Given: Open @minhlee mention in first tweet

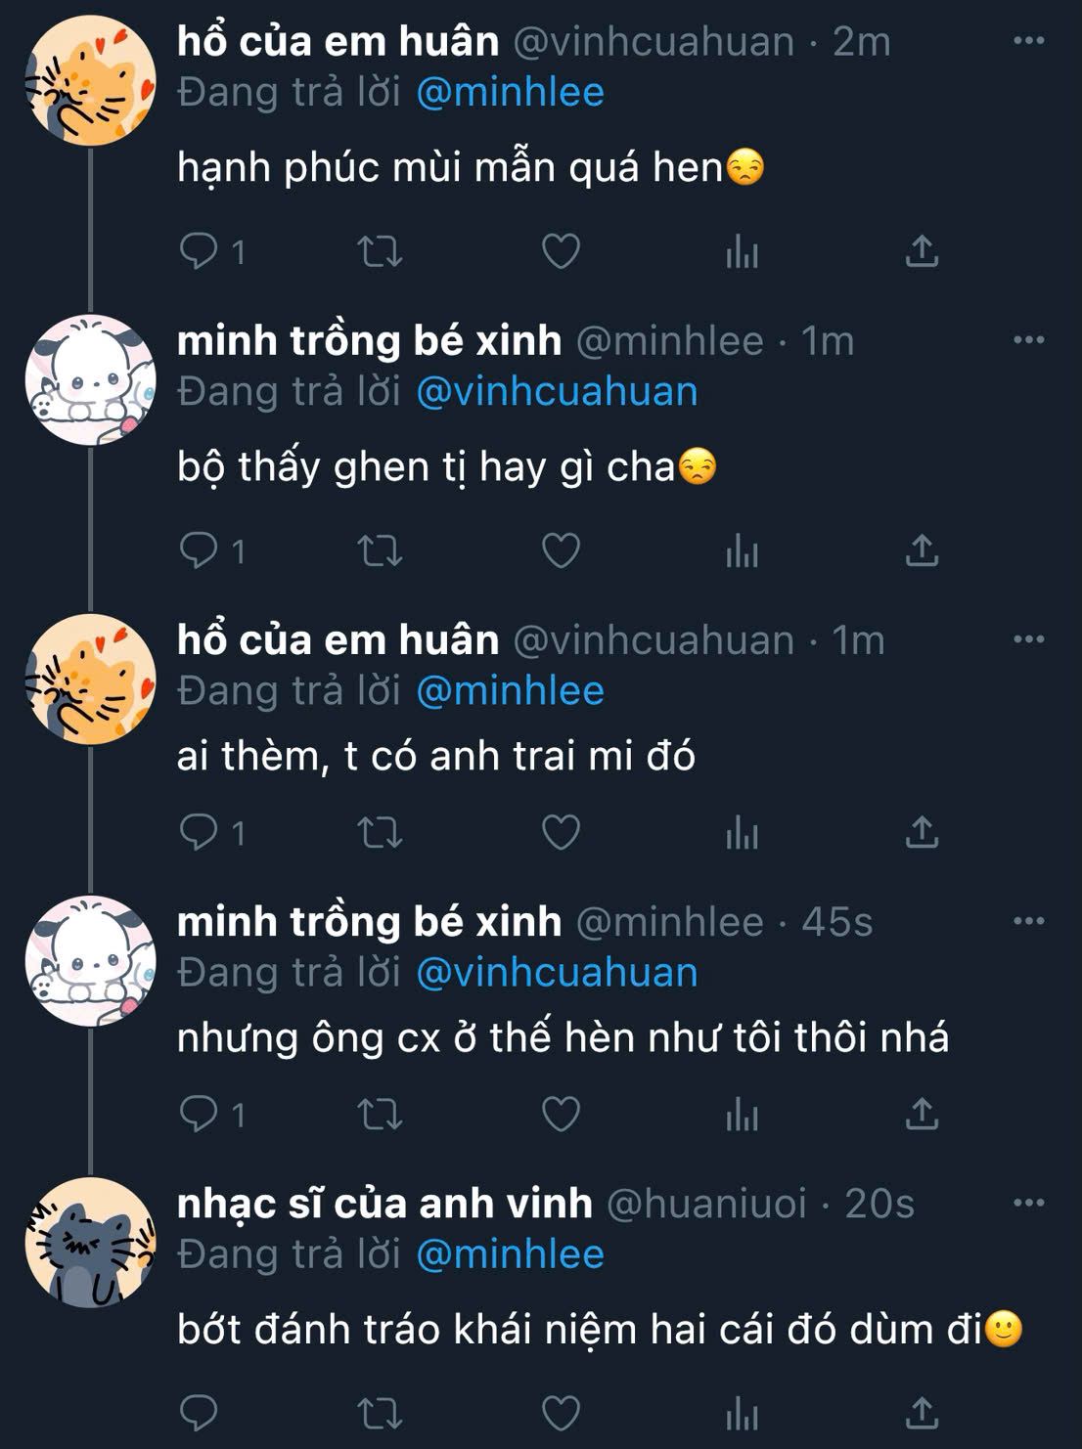Looking at the screenshot, I should [510, 92].
